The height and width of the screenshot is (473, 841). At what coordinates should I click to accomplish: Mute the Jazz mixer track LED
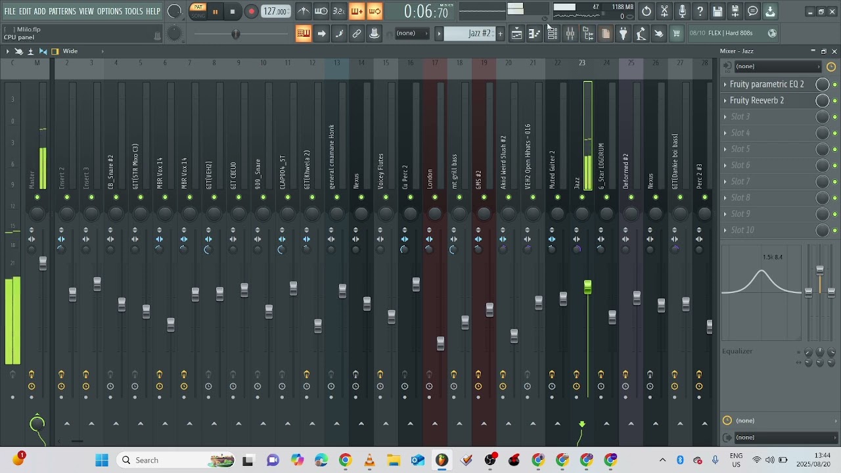point(582,197)
